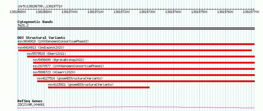
Task: Select the red bar of nsv5898723
Action: pos(144,75)
